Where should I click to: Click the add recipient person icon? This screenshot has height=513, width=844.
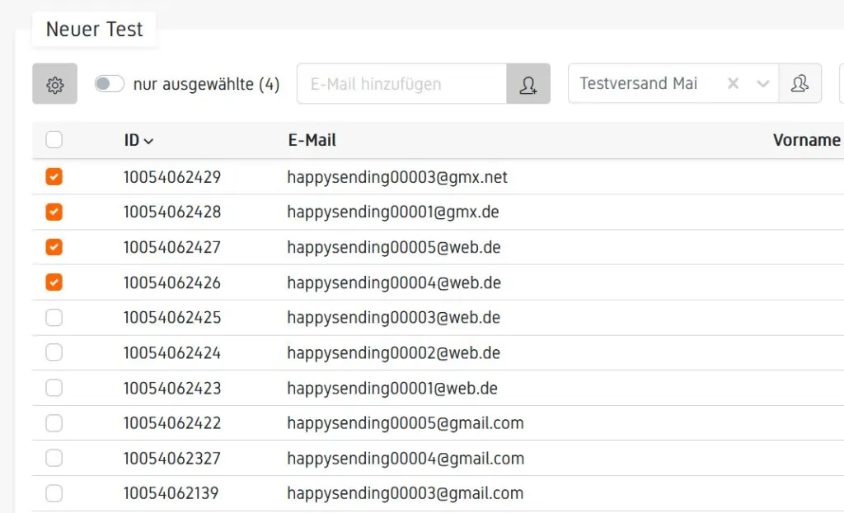(x=528, y=84)
